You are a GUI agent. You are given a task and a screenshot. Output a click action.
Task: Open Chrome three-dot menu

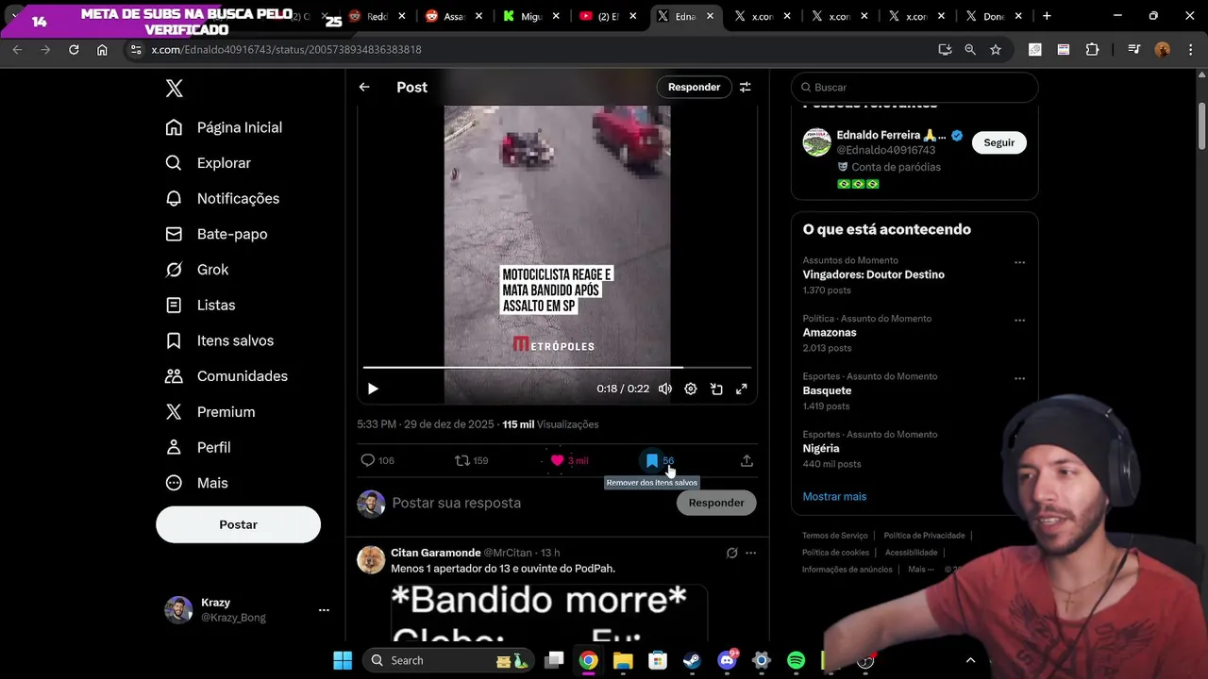click(1190, 49)
